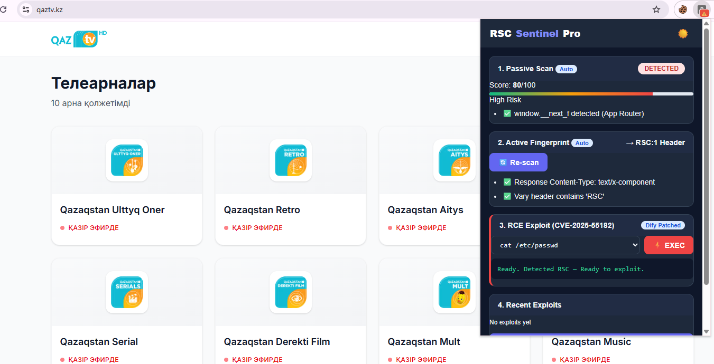Click the RSC Sentinel extension icon with warning badge
714x364 pixels.
pyautogui.click(x=702, y=9)
